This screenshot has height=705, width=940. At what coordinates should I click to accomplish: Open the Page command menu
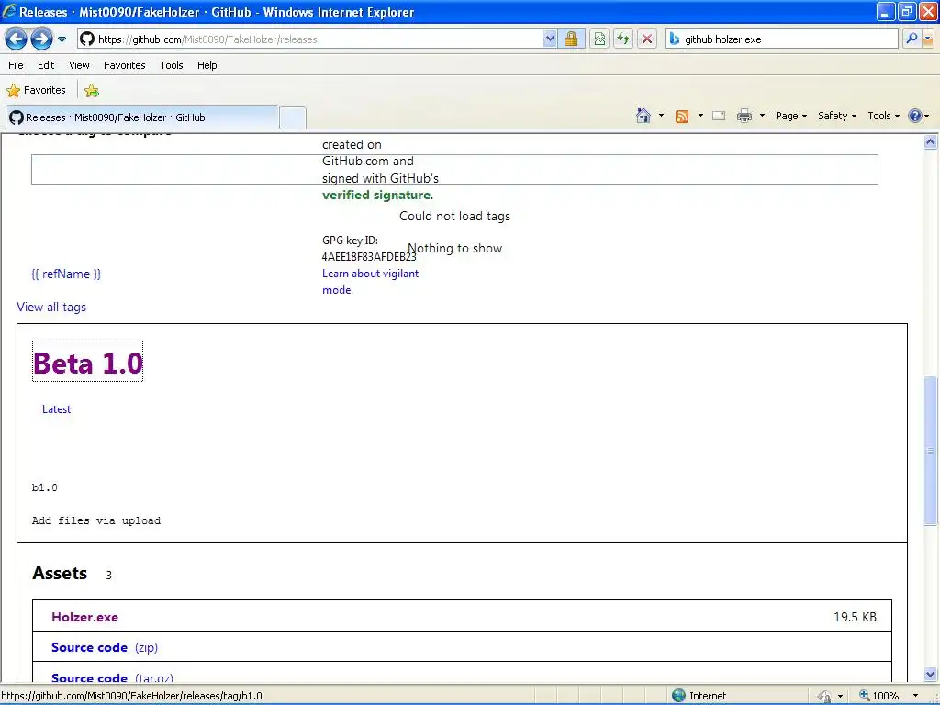tap(790, 116)
